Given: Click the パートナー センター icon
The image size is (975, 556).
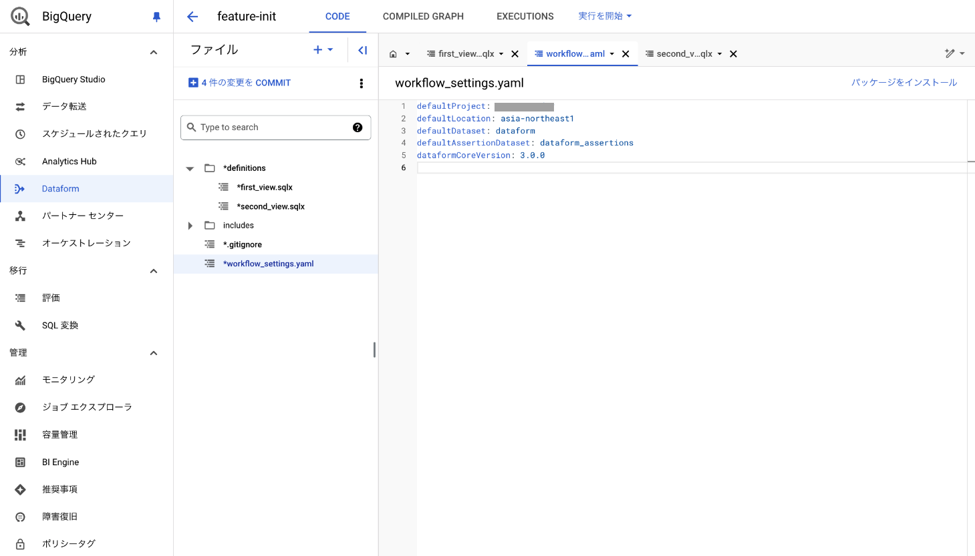Looking at the screenshot, I should click(20, 216).
